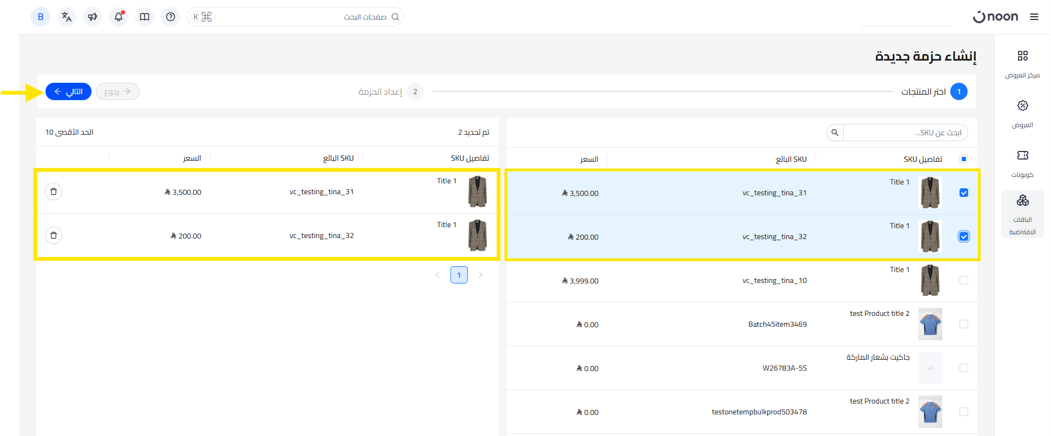
Task: Select the vc_testing_tina_10 product checkbox
Action: tap(963, 280)
